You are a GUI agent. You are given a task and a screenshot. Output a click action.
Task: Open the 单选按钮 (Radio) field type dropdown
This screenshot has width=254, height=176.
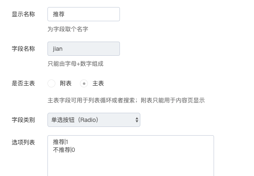coord(94,120)
